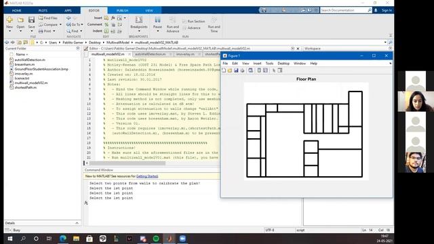Screen dimensions: 434x244
Task: Click the up-one-level folder icon
Action: [x=20, y=43]
